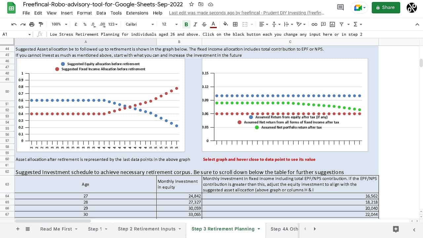The image size is (423, 238).
Task: Click the fill color bucket icon
Action: pyautogui.click(x=226, y=24)
